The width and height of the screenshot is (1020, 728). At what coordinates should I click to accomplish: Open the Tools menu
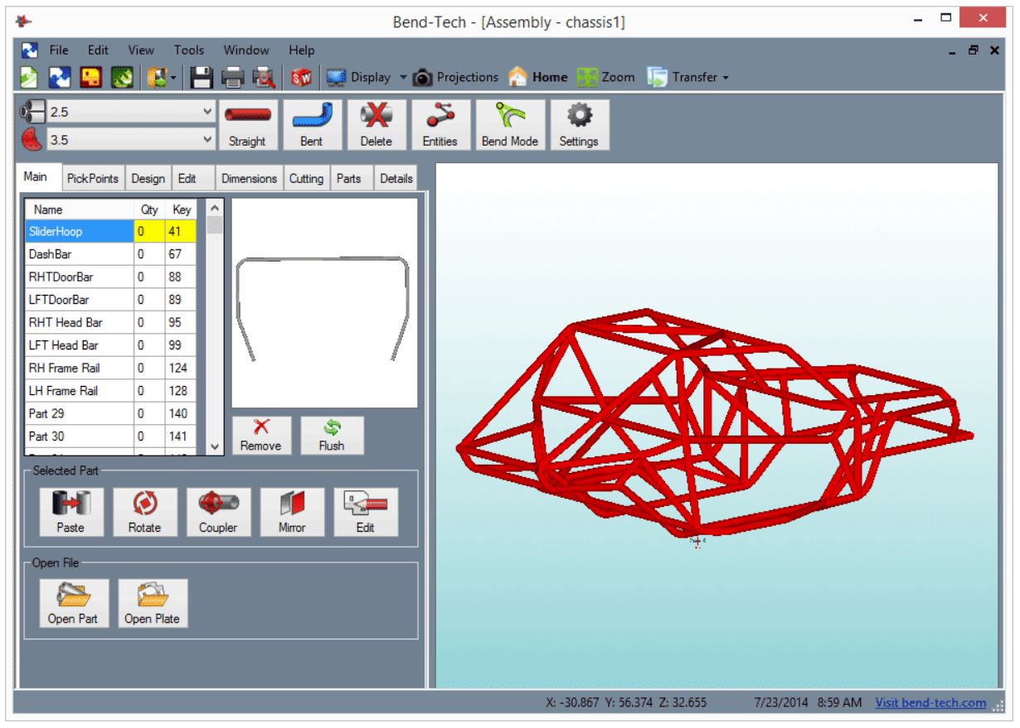189,50
